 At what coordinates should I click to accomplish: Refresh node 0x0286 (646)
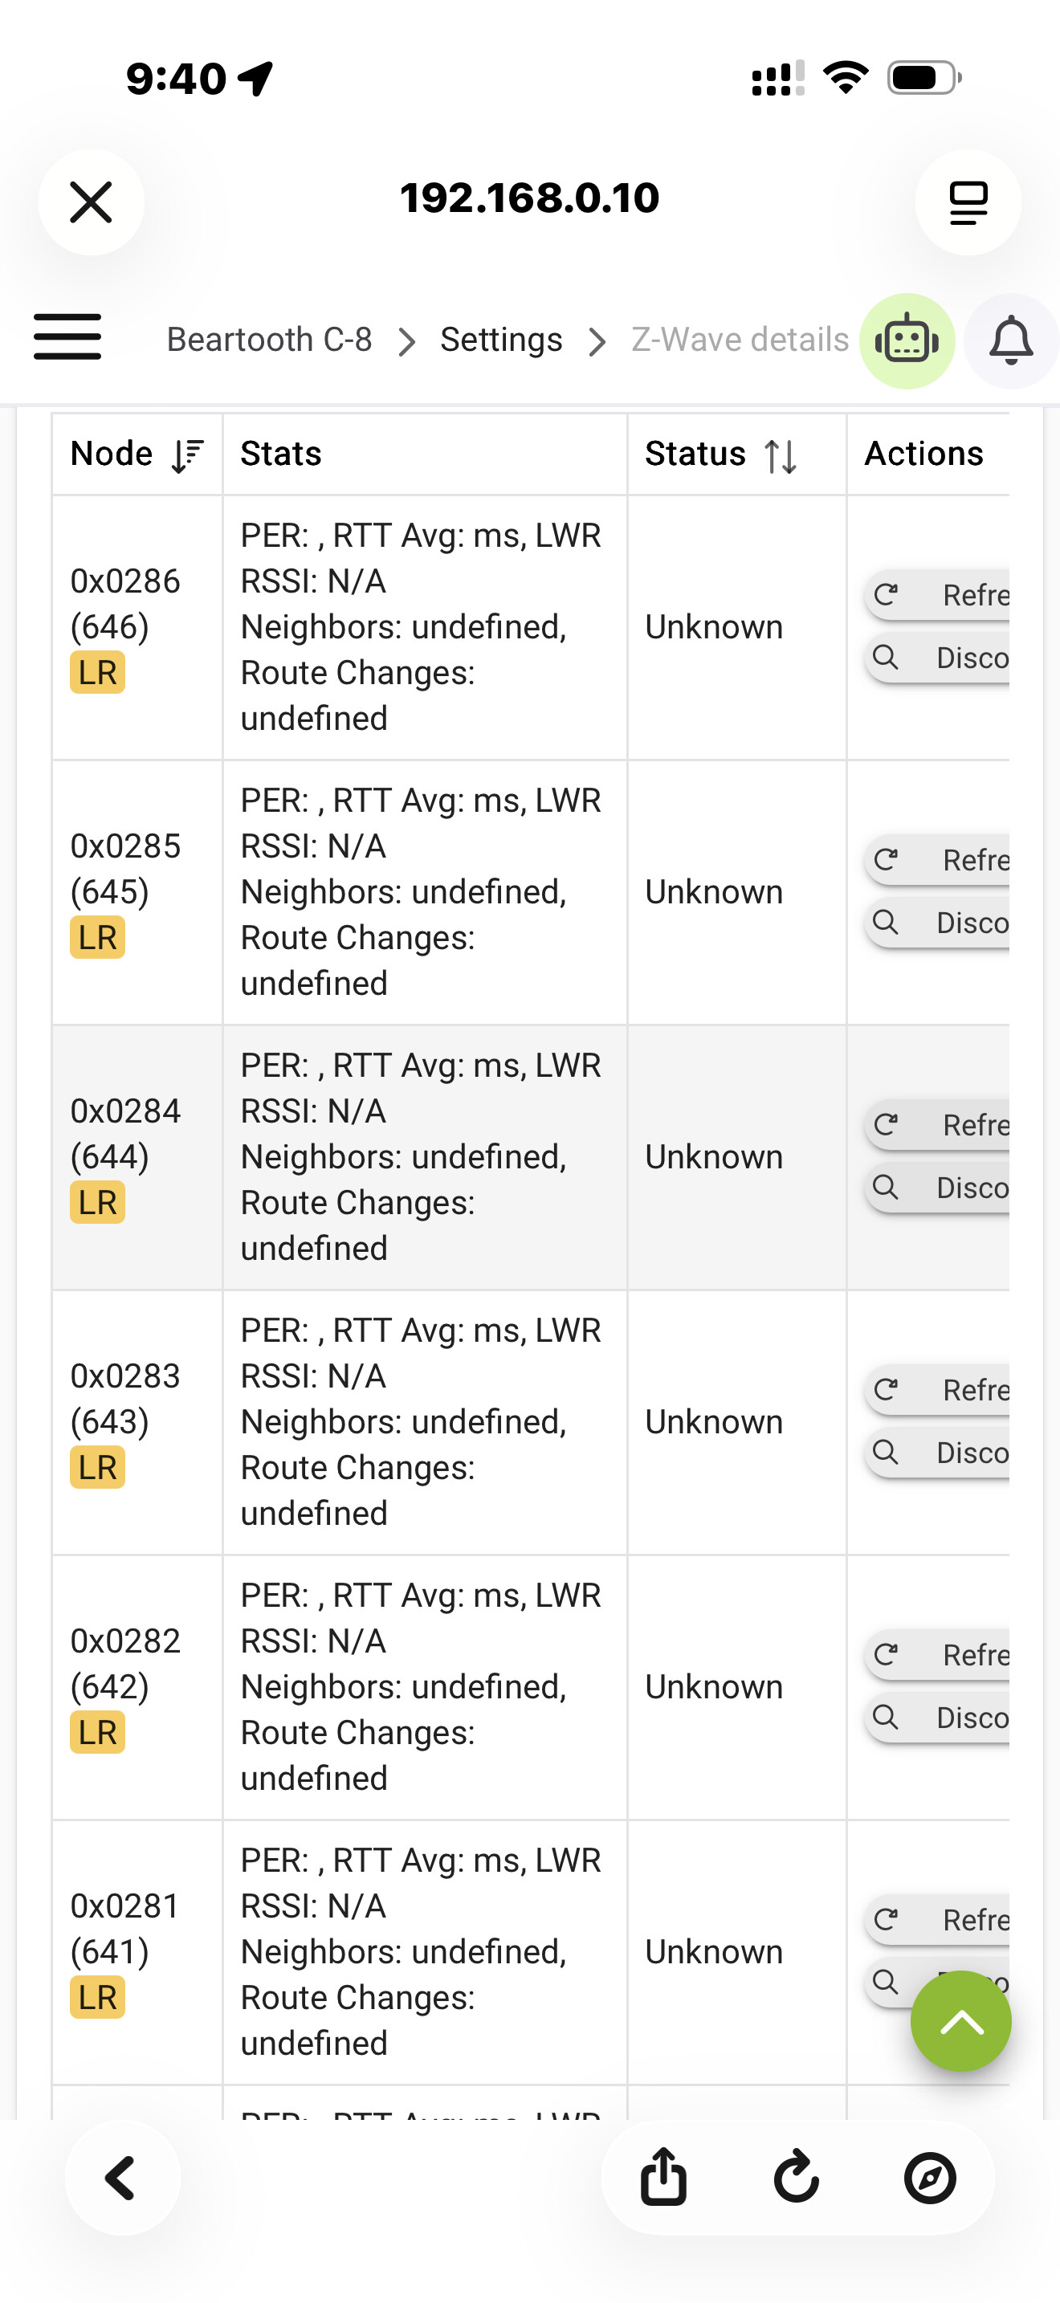(x=938, y=594)
